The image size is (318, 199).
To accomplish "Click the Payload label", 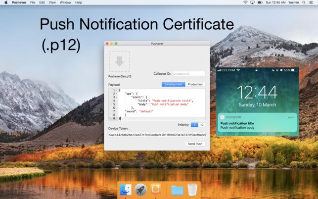I will tap(114, 85).
